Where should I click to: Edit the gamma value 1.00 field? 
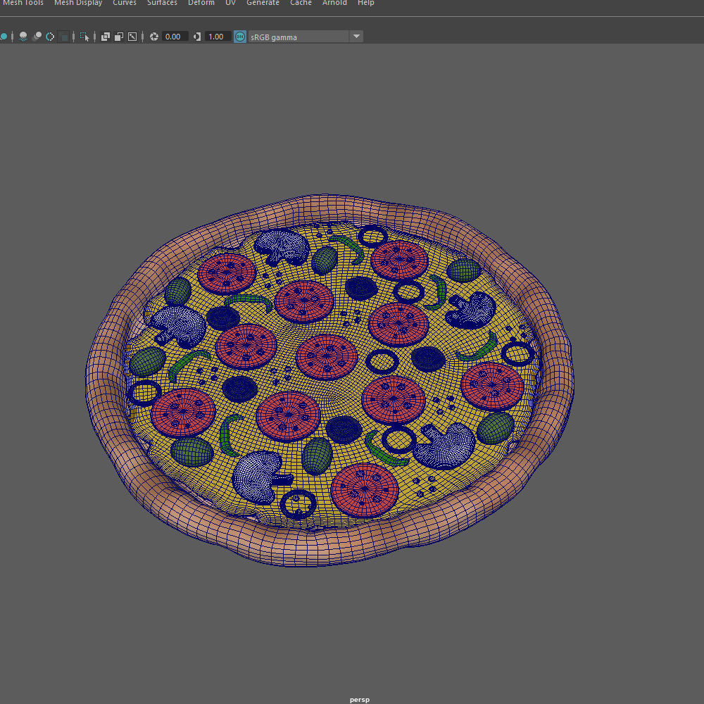218,37
